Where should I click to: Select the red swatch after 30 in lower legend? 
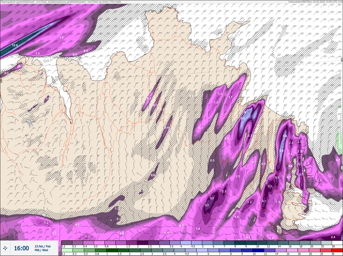tap(337, 250)
